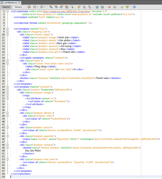Collapse the product-price div fold on line 42

click(8, 127)
